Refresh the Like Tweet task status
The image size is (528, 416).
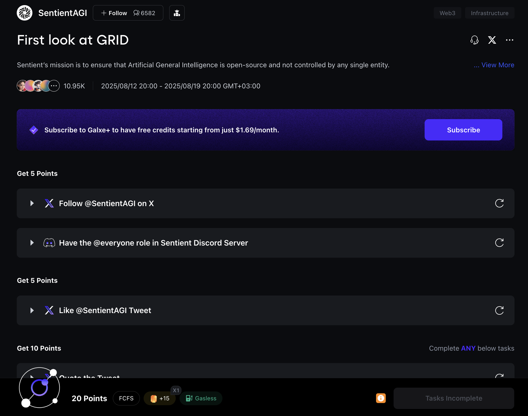[499, 310]
